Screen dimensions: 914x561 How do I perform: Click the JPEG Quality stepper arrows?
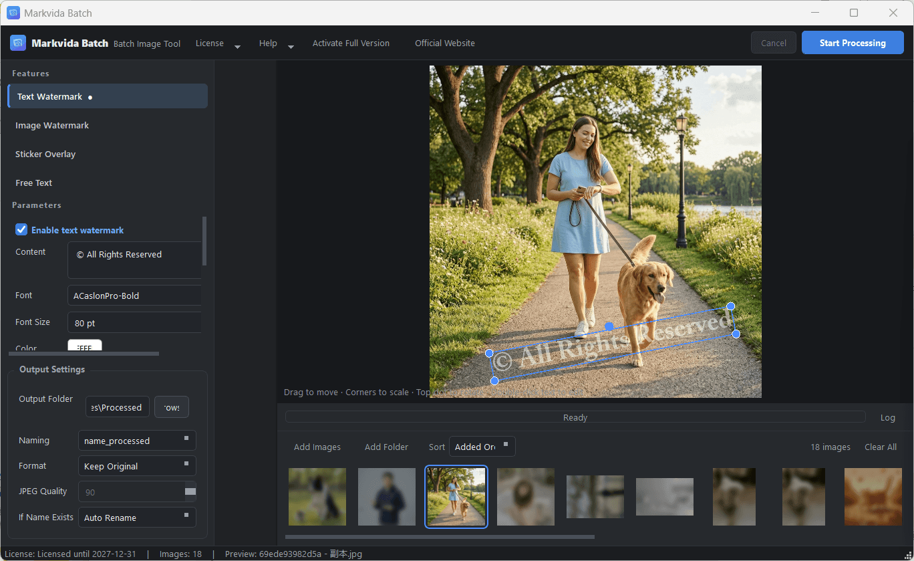click(190, 491)
